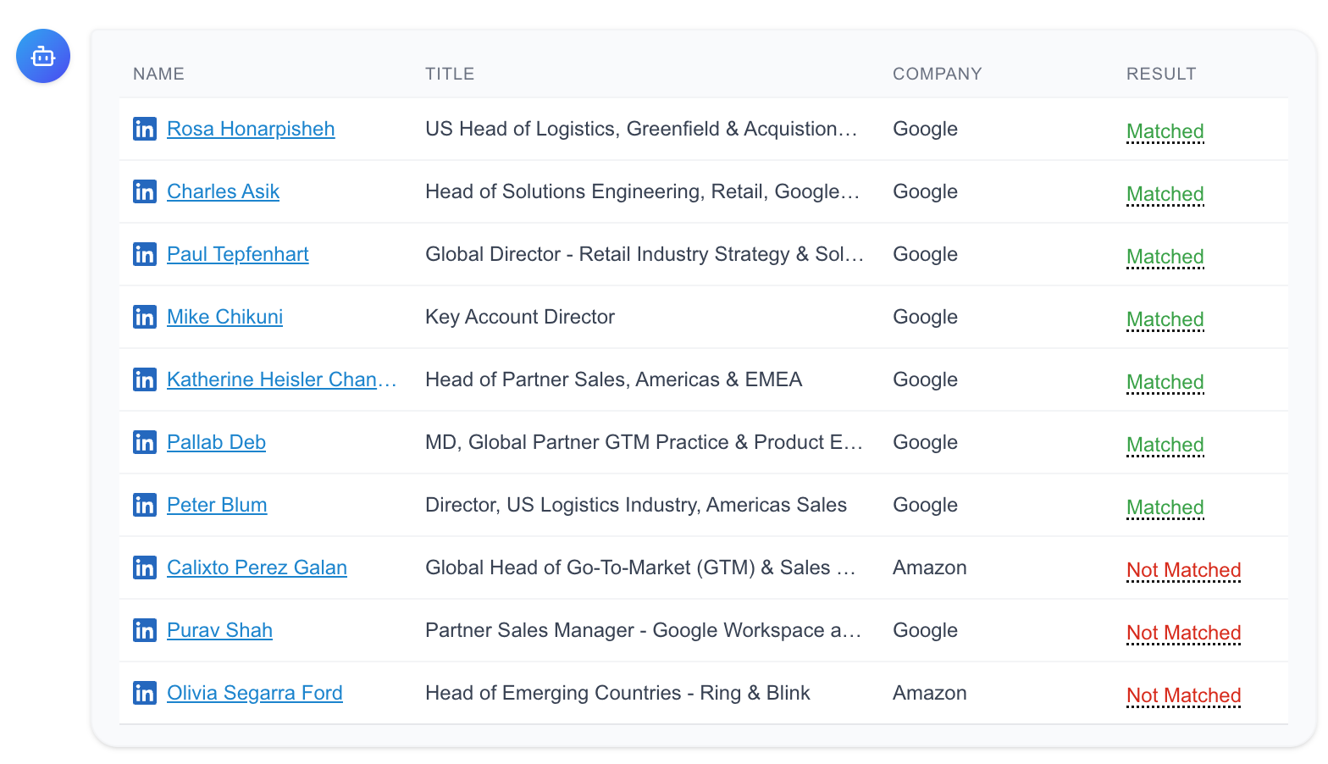Open Olivia Segarra Ford profile link

pos(255,693)
